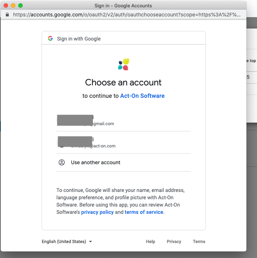Choose the act-on.com account

tap(124, 142)
